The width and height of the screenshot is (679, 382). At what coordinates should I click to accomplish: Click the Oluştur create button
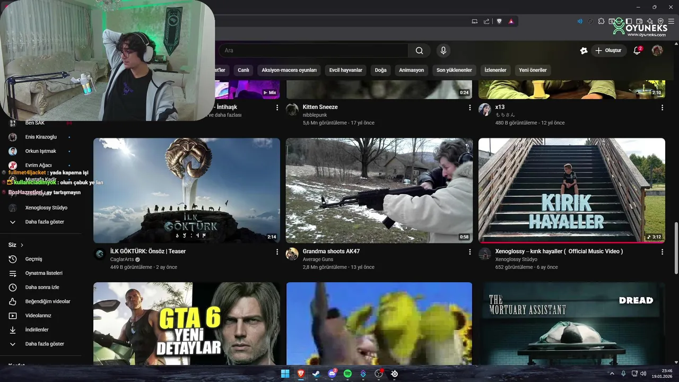pos(608,50)
